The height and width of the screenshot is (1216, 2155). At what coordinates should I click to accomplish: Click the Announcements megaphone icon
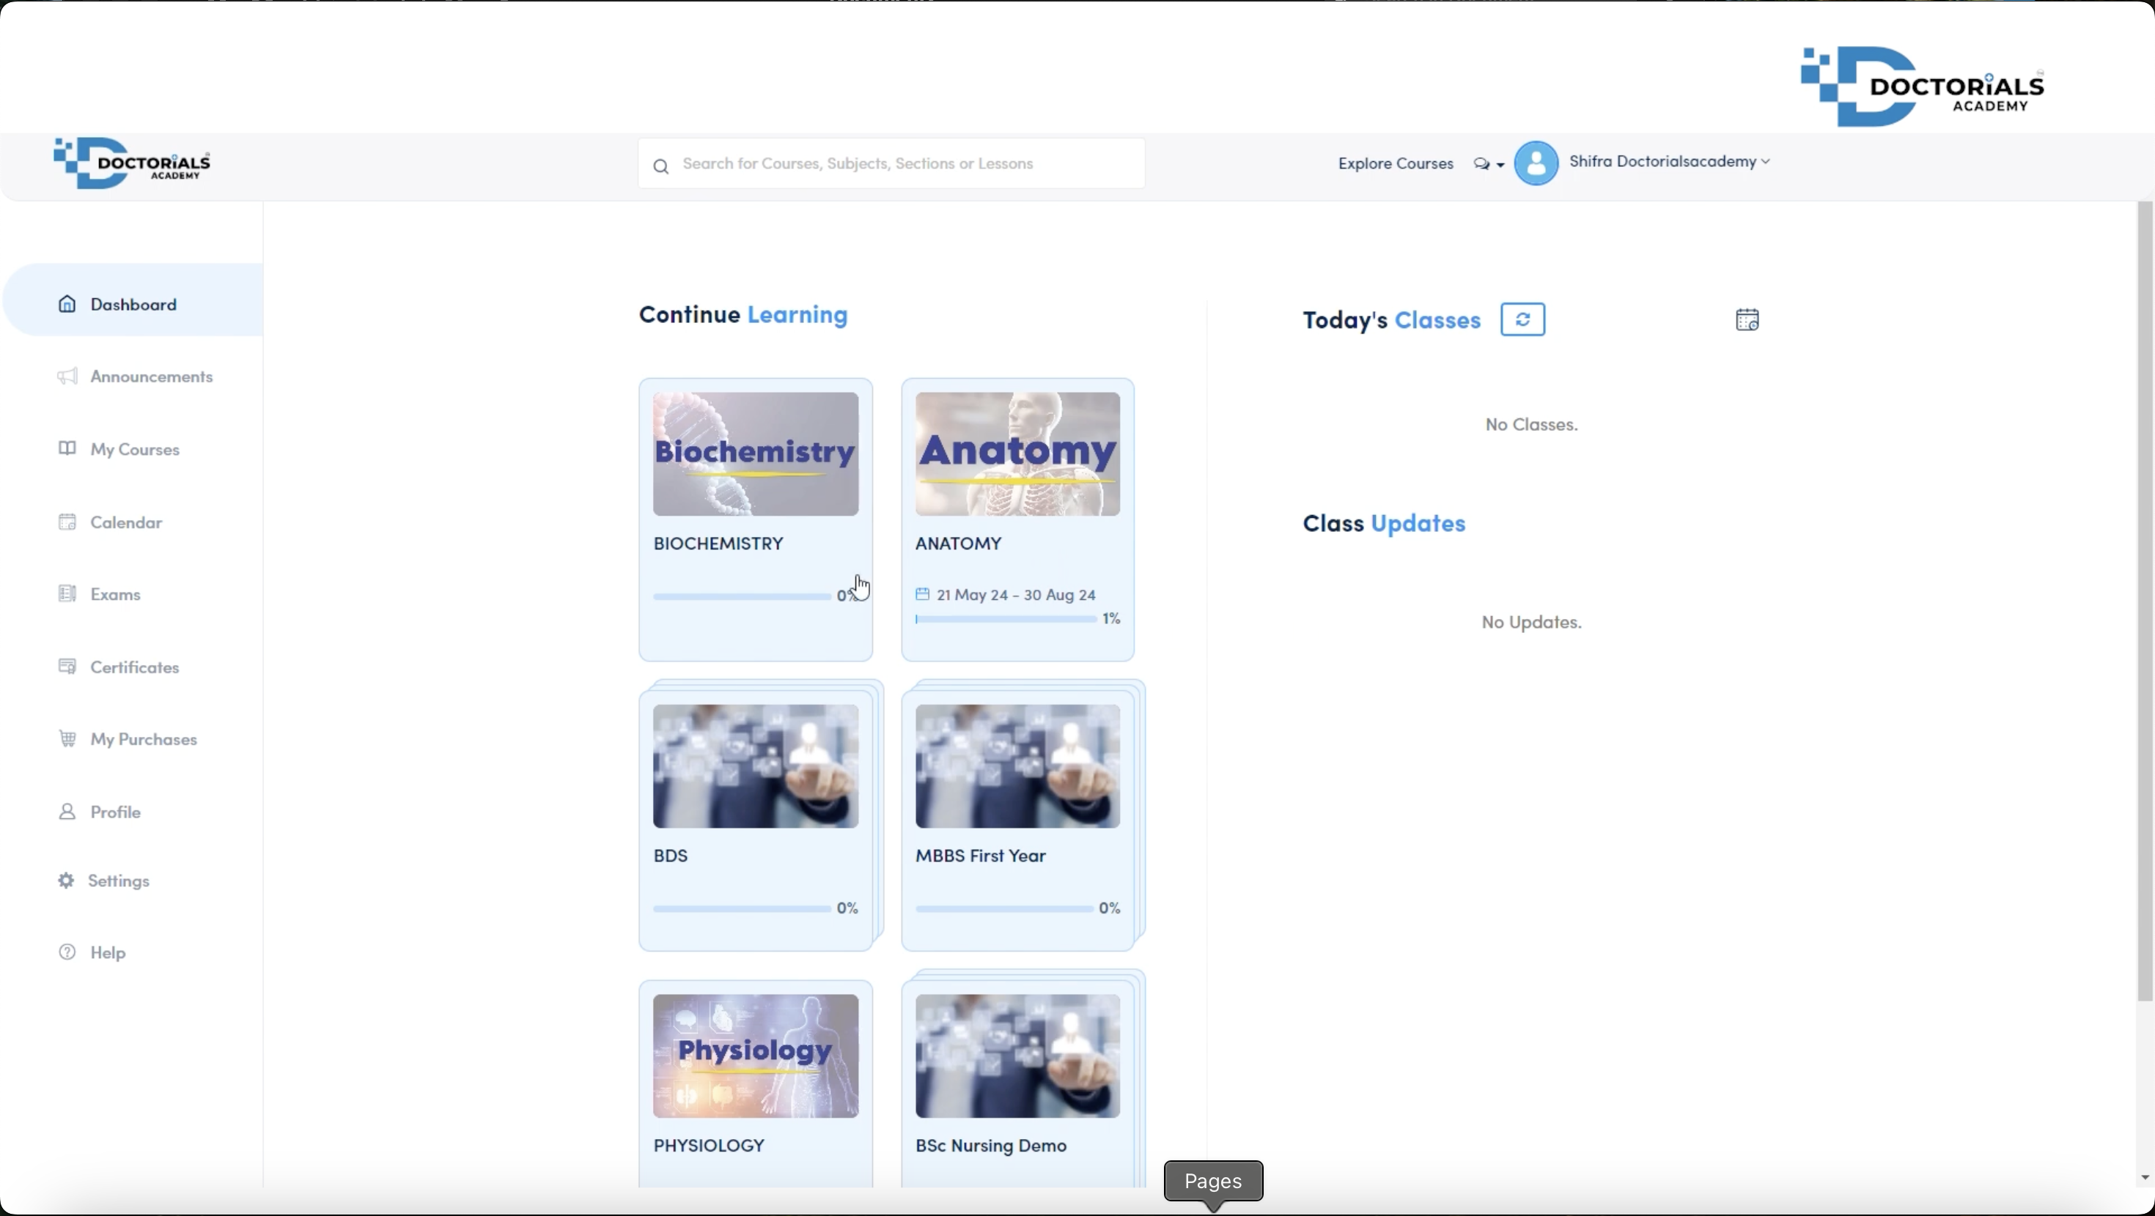click(67, 377)
